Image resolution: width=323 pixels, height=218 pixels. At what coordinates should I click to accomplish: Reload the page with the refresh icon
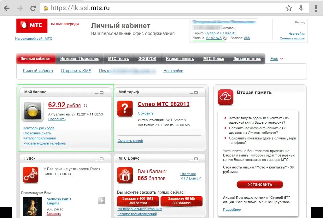click(x=33, y=8)
